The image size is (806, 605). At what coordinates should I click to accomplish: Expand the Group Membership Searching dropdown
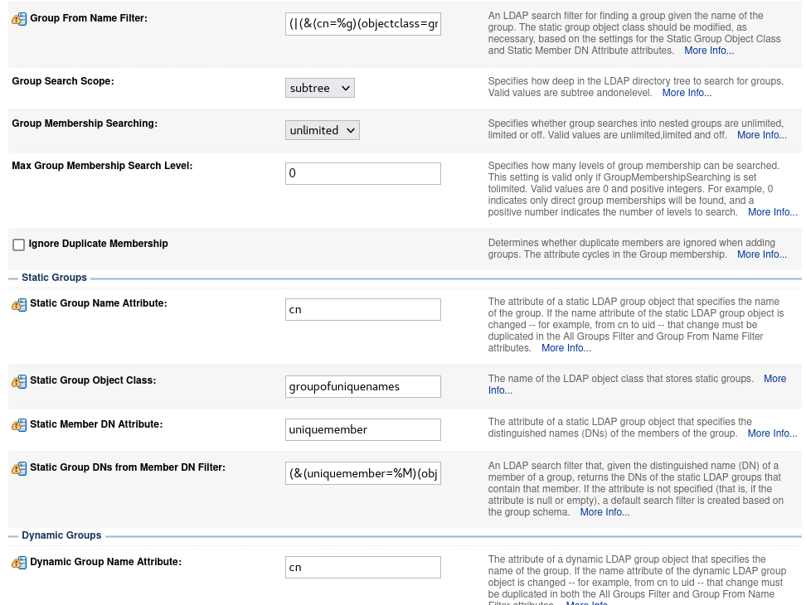click(x=322, y=130)
